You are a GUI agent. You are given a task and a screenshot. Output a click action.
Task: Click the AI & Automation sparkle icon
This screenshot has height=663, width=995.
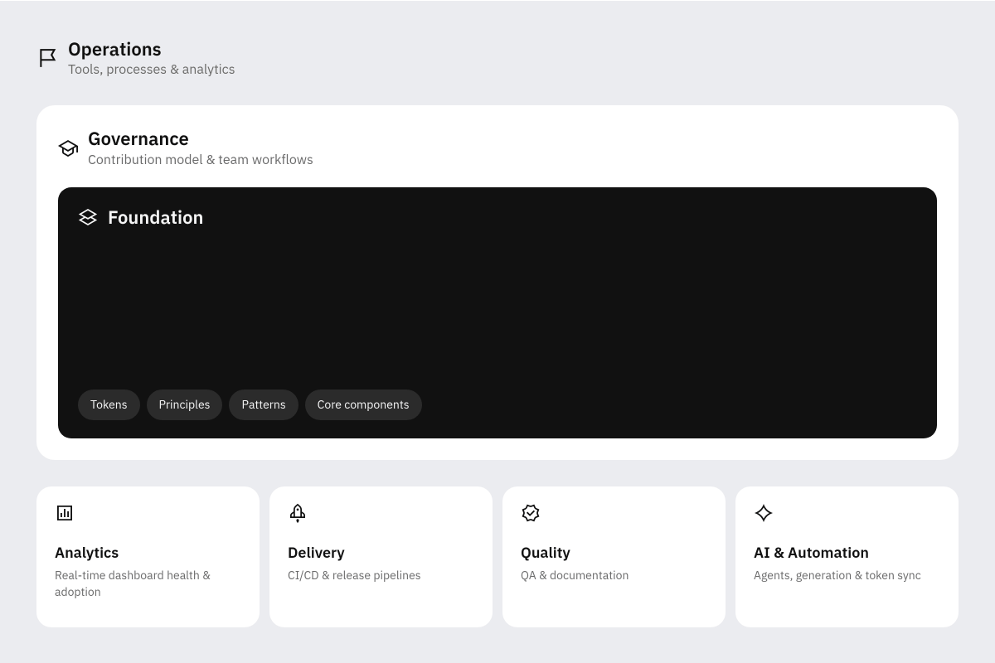[x=764, y=513]
